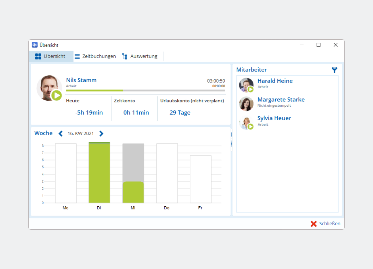The height and width of the screenshot is (269, 373).
Task: Open the Auswertung tab
Action: (x=140, y=56)
